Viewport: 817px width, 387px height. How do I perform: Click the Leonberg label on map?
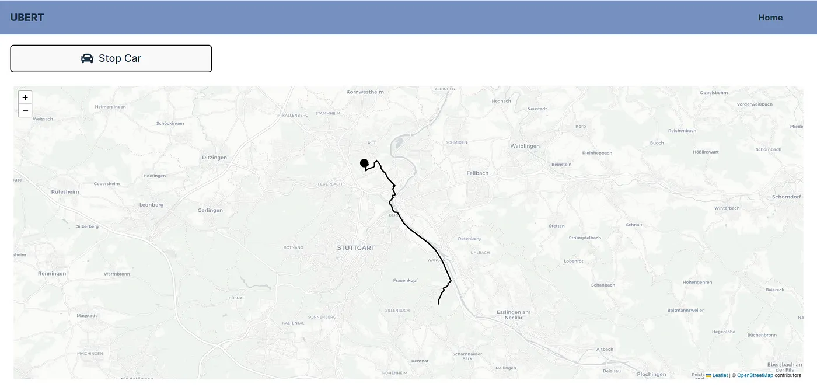(152, 205)
